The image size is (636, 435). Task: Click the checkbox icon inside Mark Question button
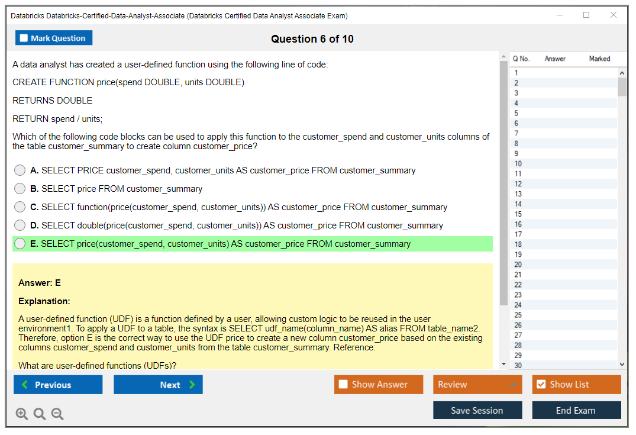tap(24, 37)
